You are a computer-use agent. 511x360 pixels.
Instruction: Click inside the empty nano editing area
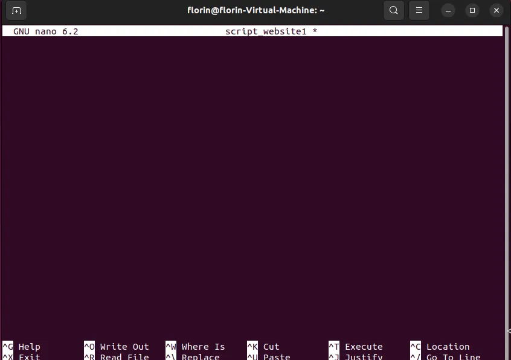[x=254, y=181]
